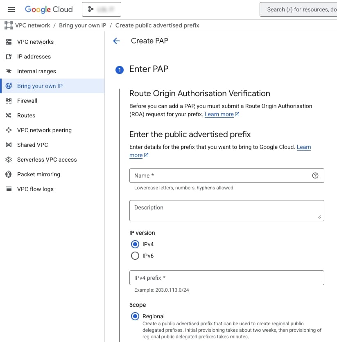Go to VPC network peering page

[x=44, y=130]
